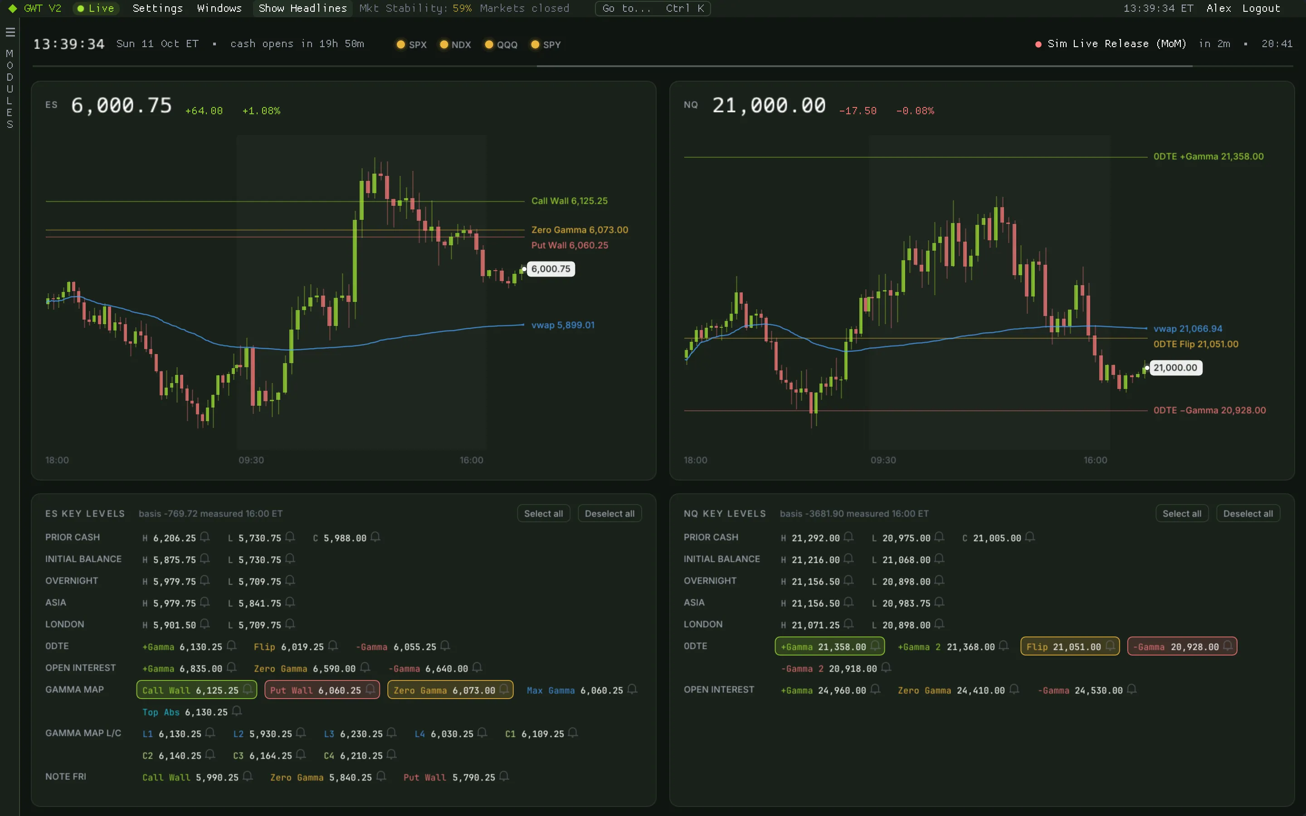Click the Alex user name

click(1219, 8)
